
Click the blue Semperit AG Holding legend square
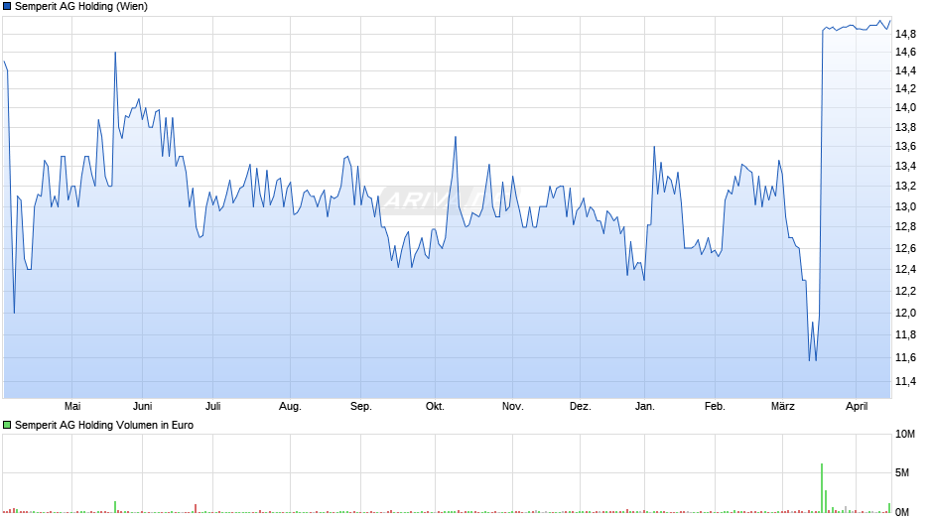pos(7,7)
